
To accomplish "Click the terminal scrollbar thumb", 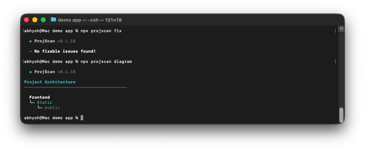I will (341, 115).
